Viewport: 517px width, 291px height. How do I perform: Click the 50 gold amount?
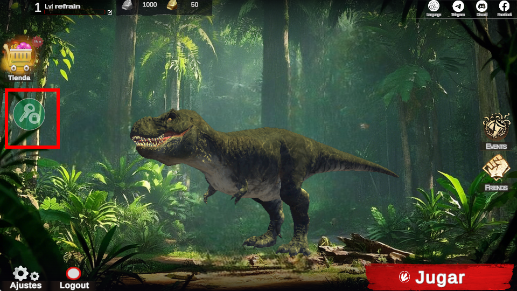(x=194, y=5)
